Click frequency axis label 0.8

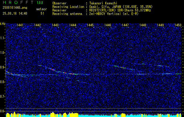coord(2,82)
